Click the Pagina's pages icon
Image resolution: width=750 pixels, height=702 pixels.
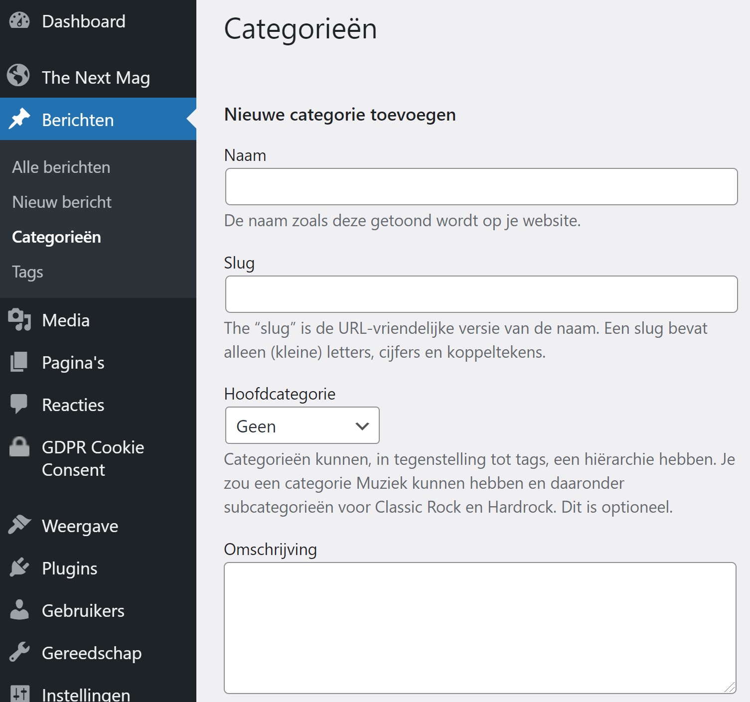(x=19, y=362)
